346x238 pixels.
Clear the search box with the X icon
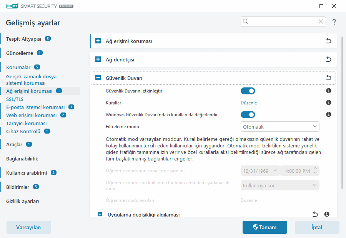point(321,22)
